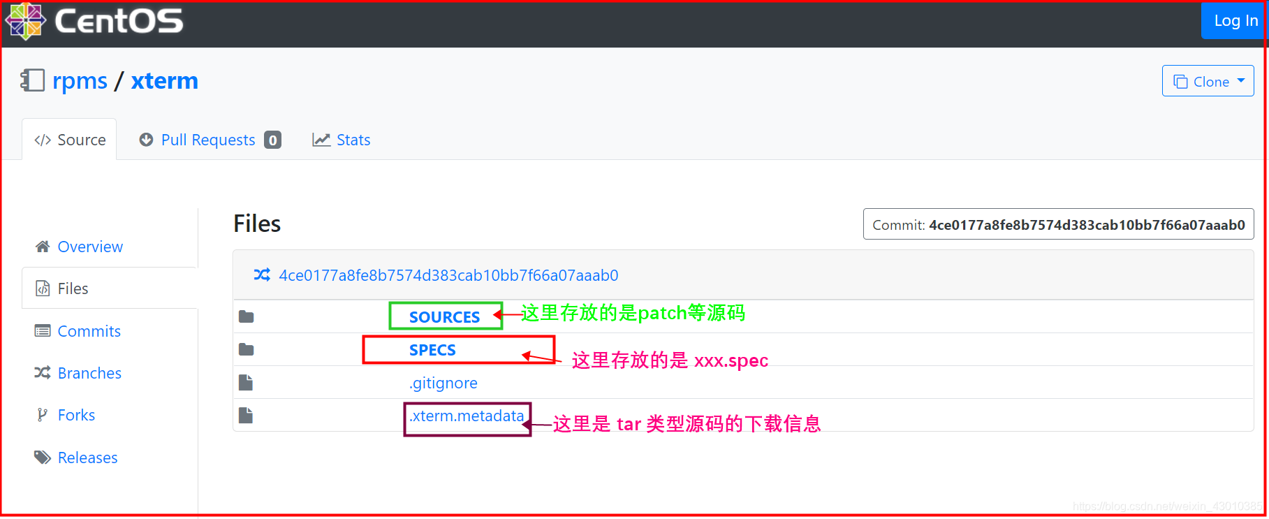Click the folder icon in SOURCES row
This screenshot has height=519, width=1269.
click(x=246, y=317)
